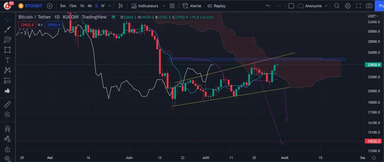This screenshot has width=384, height=162.
Task: Open the layout selection square icon
Action: (x=291, y=6)
